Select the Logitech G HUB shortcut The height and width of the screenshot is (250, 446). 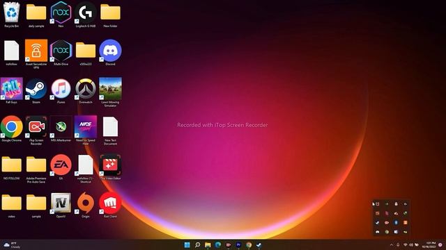click(86, 15)
